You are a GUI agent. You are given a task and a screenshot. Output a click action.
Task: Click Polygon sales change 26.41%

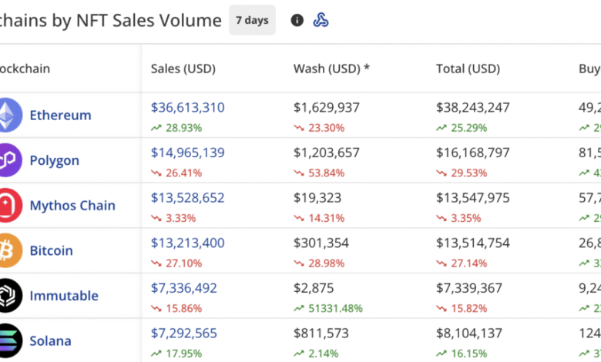click(x=176, y=173)
